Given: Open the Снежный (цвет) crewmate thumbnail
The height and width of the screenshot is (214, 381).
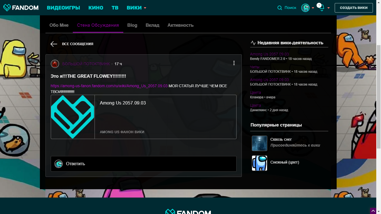Looking at the screenshot, I should click(259, 163).
